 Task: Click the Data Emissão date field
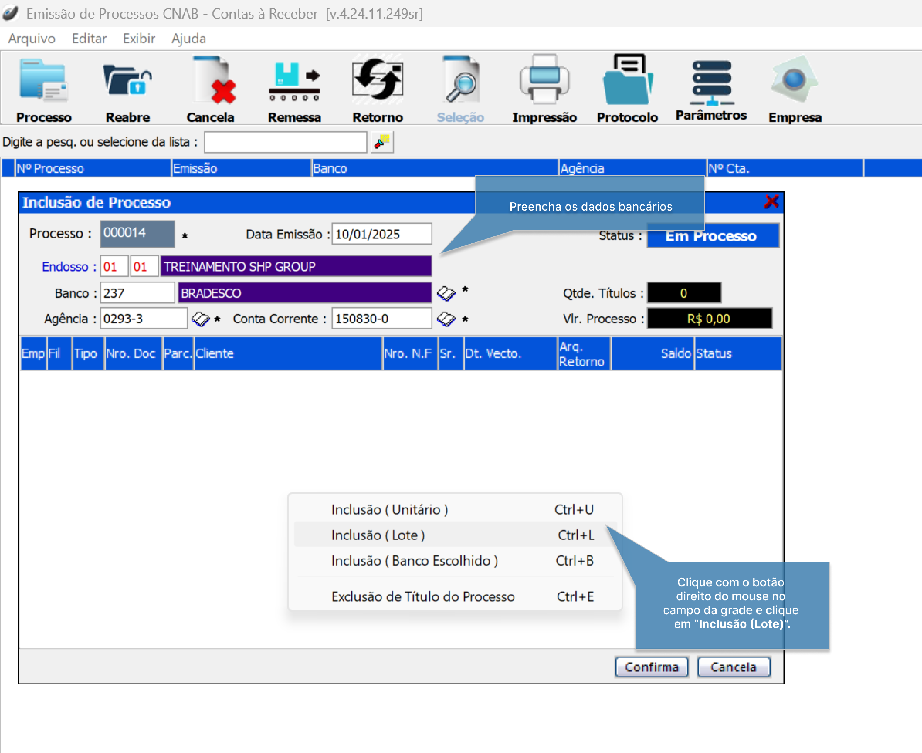click(381, 234)
